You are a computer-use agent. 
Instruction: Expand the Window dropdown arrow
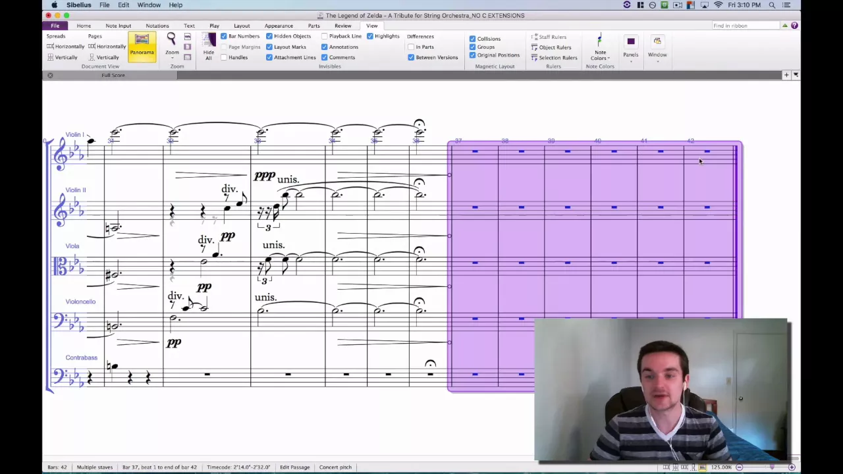point(657,62)
